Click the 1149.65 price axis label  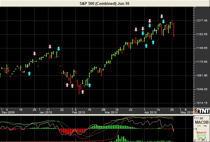tap(202, 48)
